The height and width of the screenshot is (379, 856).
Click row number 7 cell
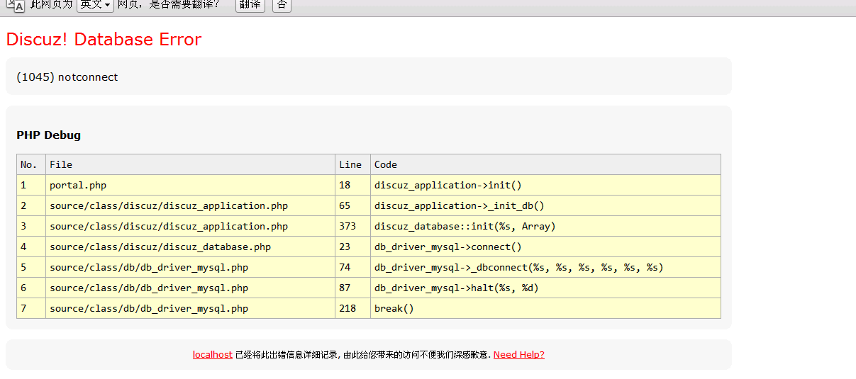point(31,309)
